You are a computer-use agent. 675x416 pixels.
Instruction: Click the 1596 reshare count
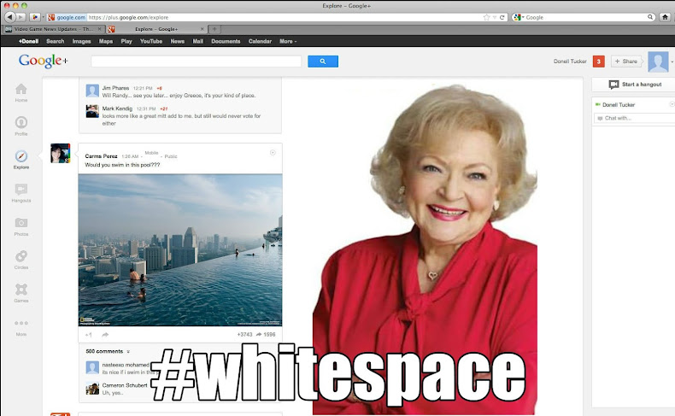click(x=269, y=335)
